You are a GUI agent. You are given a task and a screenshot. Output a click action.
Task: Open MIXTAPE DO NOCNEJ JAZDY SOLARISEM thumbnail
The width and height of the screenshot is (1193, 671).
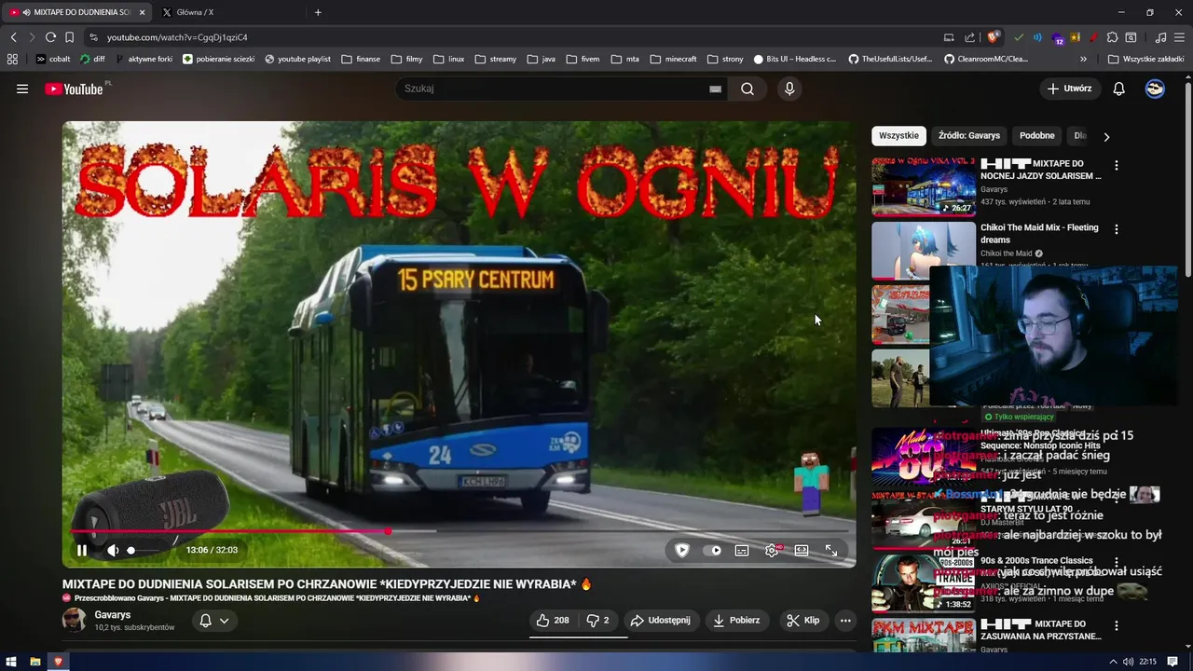[924, 186]
